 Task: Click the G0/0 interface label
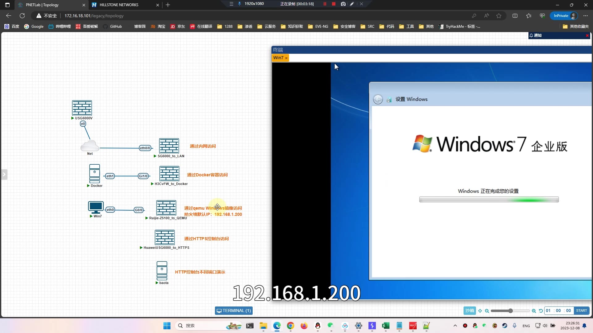139,210
